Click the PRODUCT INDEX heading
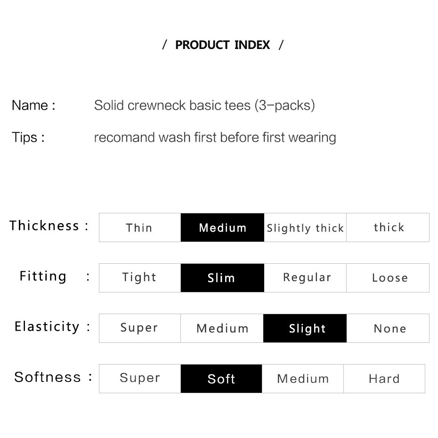The image size is (438, 438). point(223,45)
